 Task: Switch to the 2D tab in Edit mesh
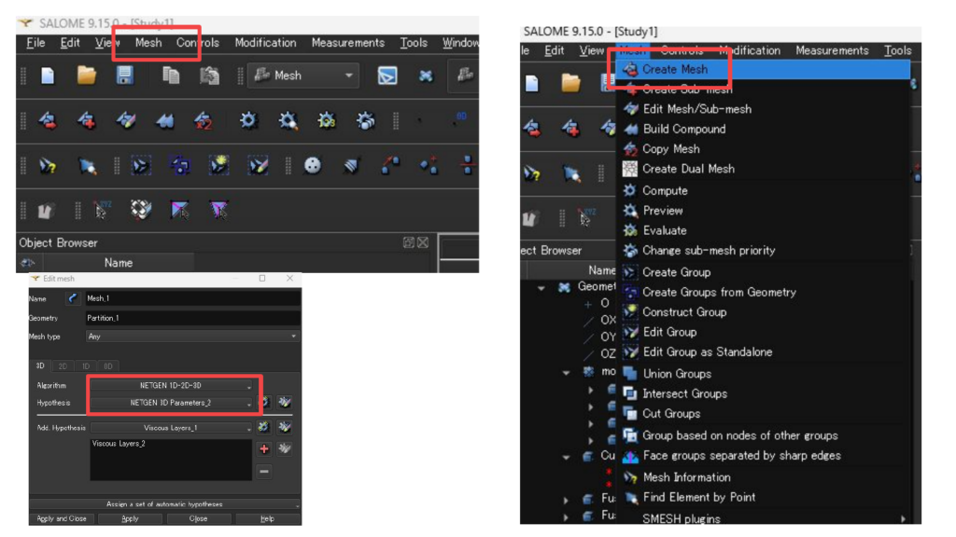(63, 366)
